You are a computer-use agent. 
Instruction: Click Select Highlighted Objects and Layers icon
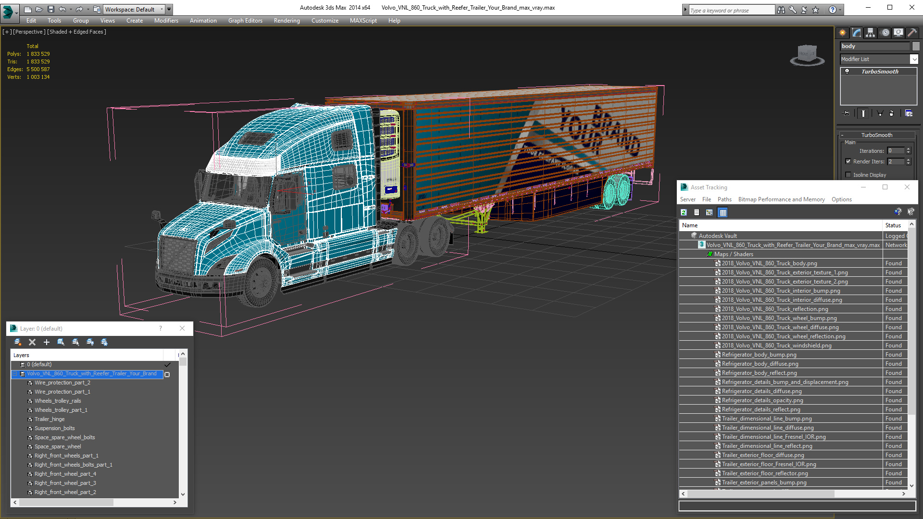tap(61, 342)
